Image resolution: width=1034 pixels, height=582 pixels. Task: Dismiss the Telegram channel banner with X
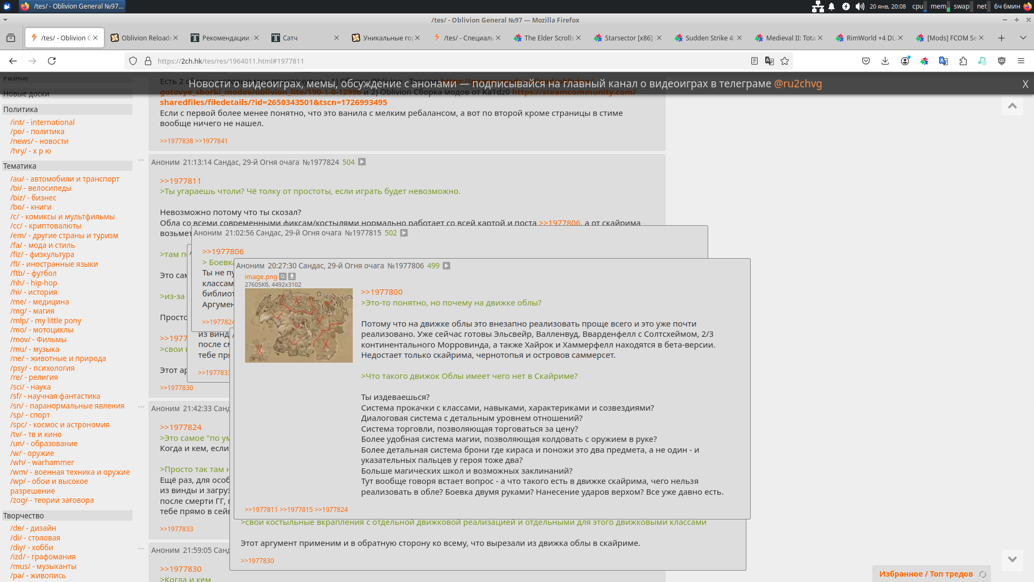(1025, 84)
